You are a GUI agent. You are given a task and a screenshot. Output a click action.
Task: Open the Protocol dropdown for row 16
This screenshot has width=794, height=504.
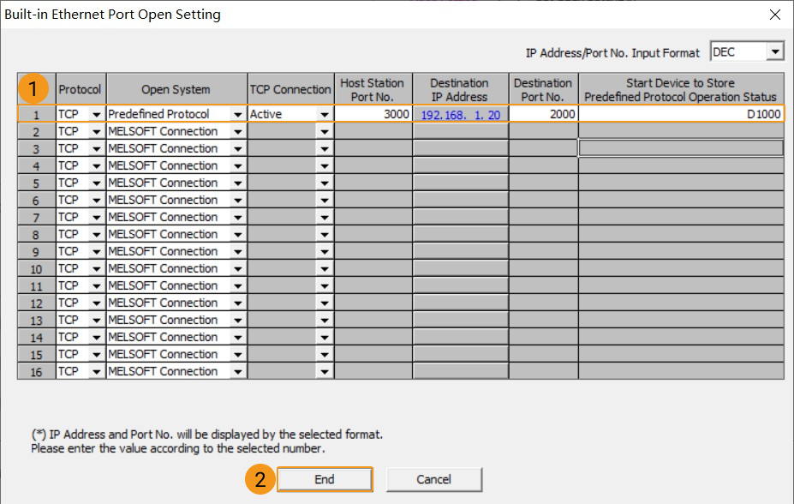pos(97,371)
